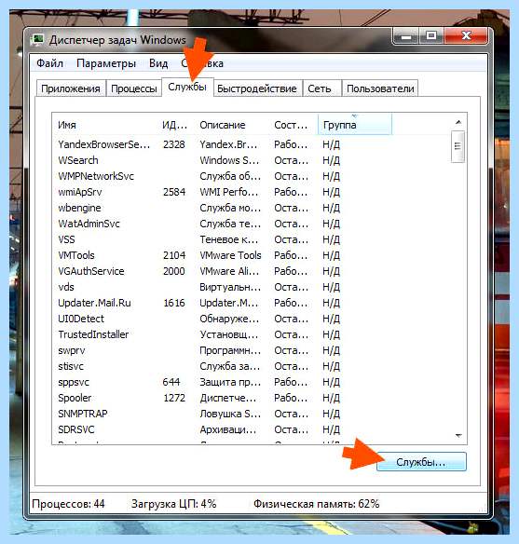Sort by the Имя column header
519x544 pixels.
tap(106, 125)
